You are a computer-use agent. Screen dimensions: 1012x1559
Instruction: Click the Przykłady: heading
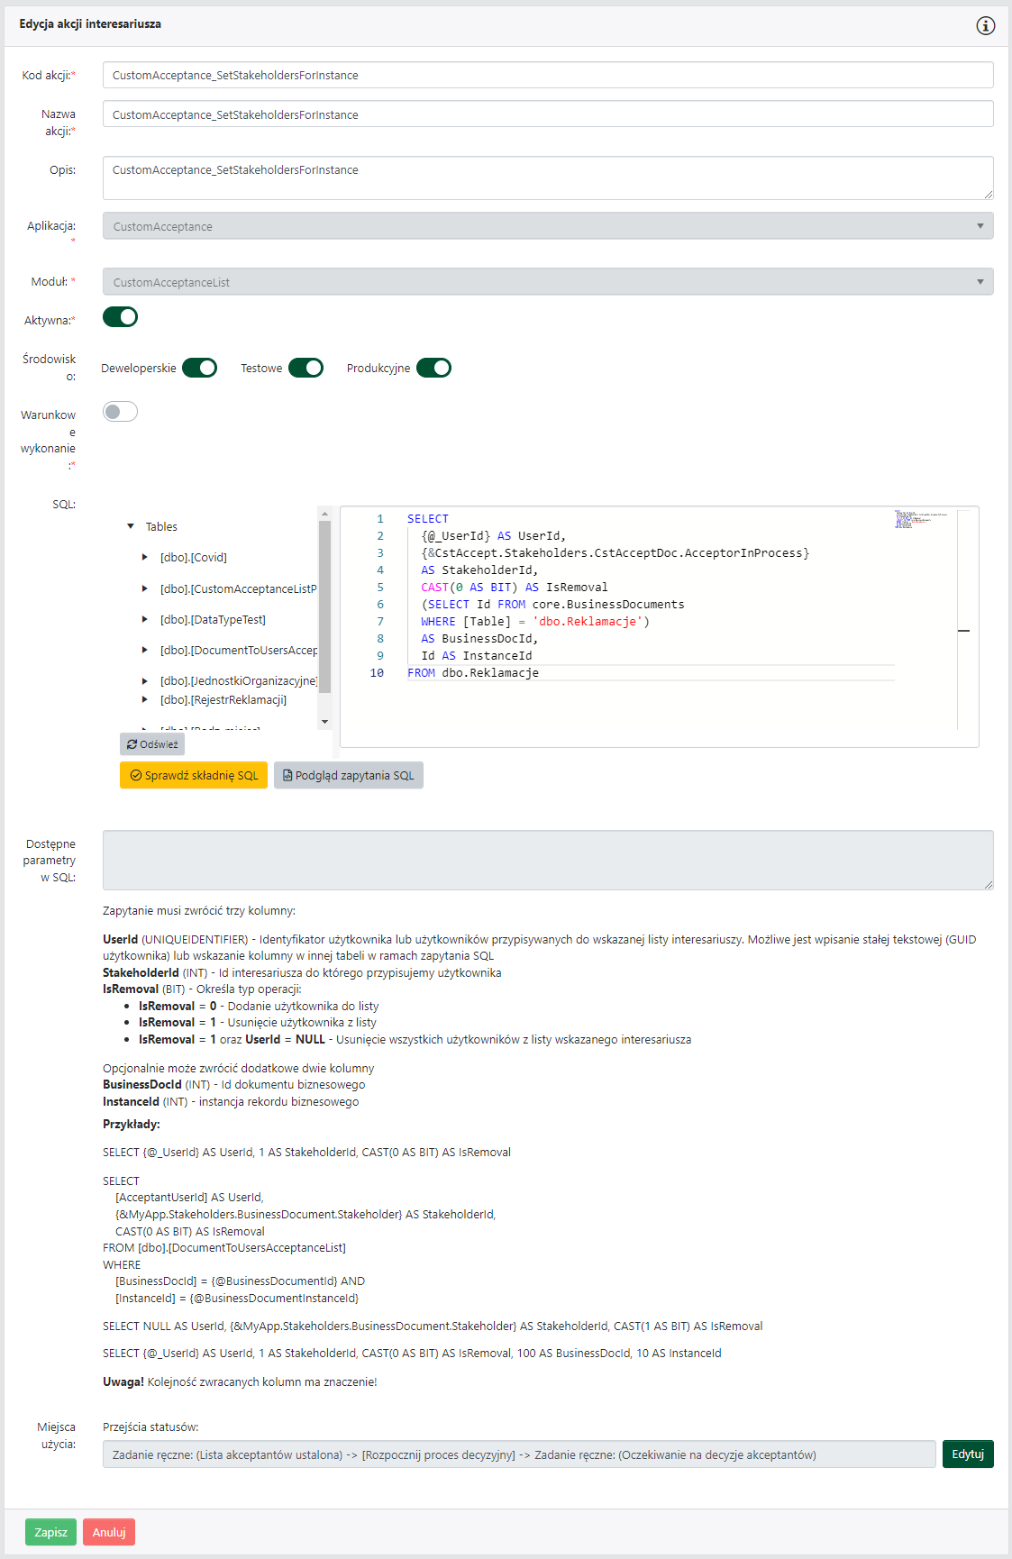[132, 1124]
